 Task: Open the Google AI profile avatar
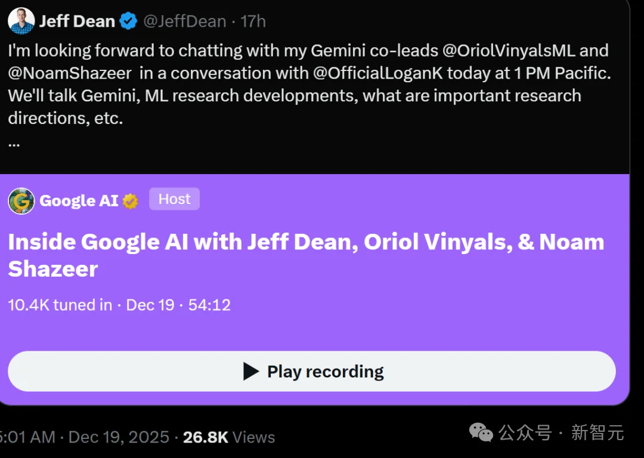pos(21,200)
